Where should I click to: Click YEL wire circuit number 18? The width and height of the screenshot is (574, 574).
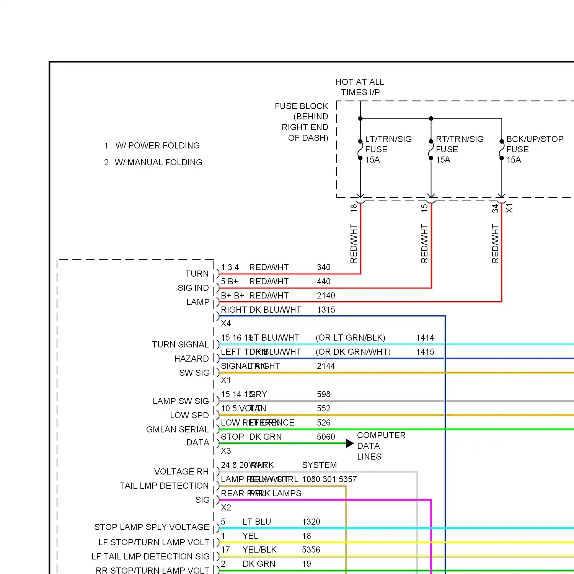click(307, 536)
